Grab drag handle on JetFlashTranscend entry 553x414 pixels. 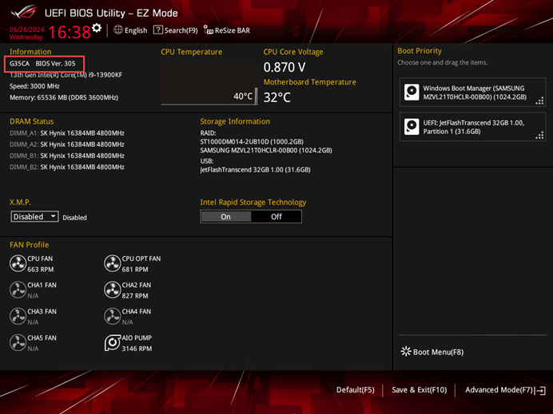[x=539, y=135]
